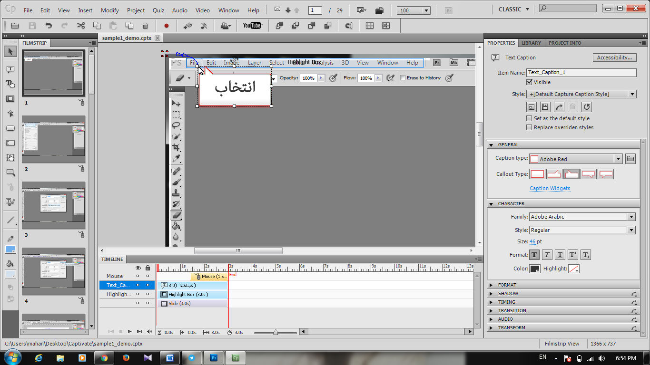Check Set as the default style
Image resolution: width=650 pixels, height=365 pixels.
click(x=530, y=118)
